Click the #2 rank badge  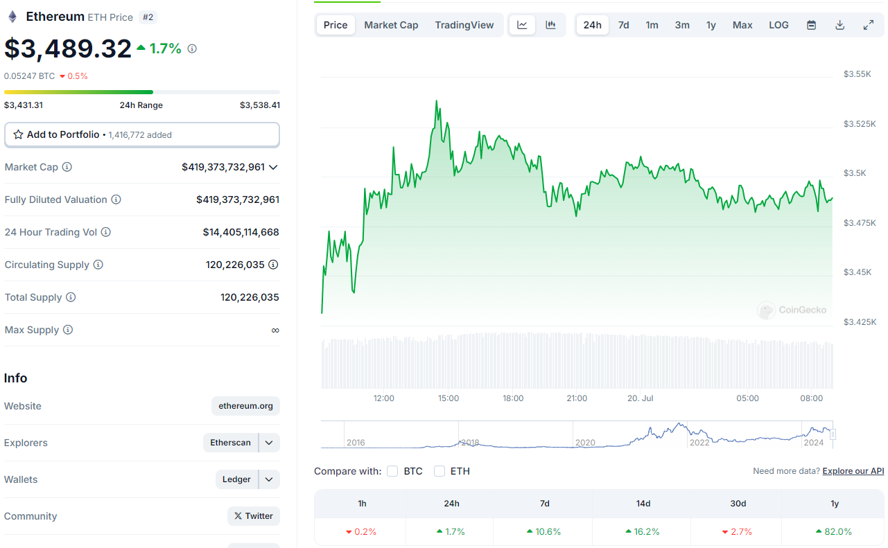(148, 17)
